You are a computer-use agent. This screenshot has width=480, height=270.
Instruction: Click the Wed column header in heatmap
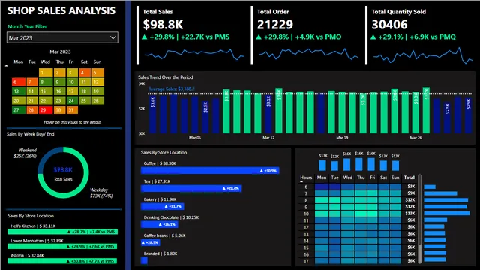click(x=347, y=178)
